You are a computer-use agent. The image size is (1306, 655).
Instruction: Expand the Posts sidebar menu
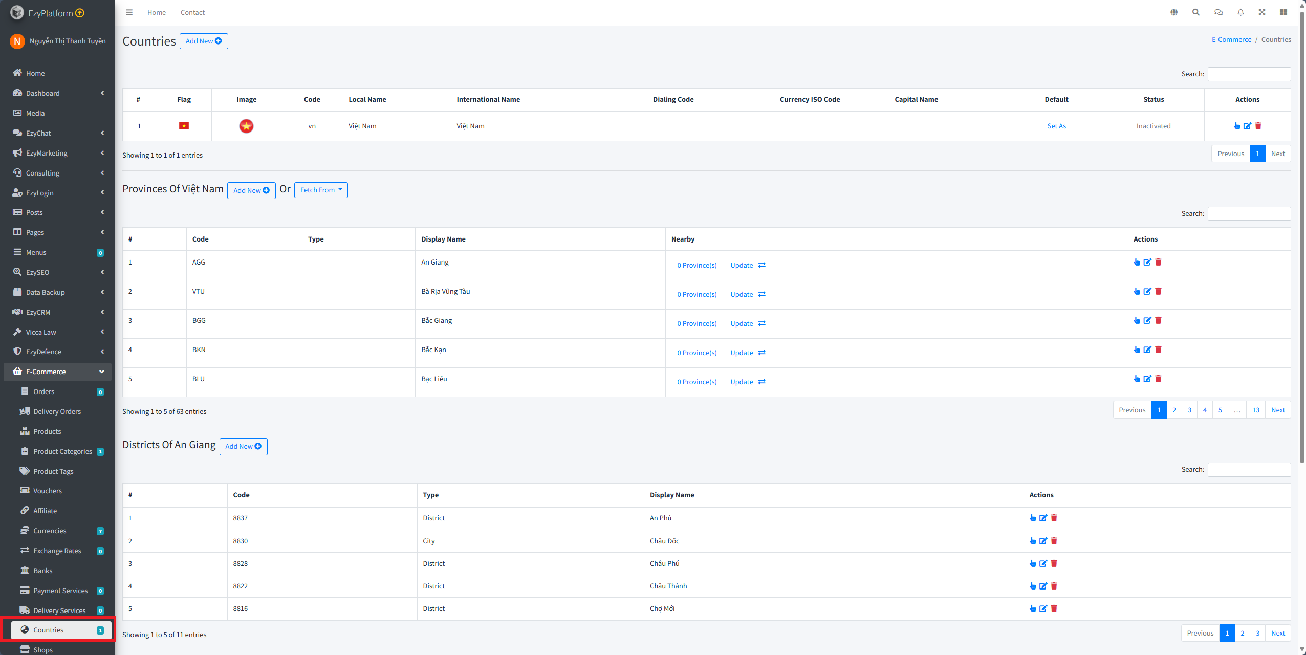(57, 212)
